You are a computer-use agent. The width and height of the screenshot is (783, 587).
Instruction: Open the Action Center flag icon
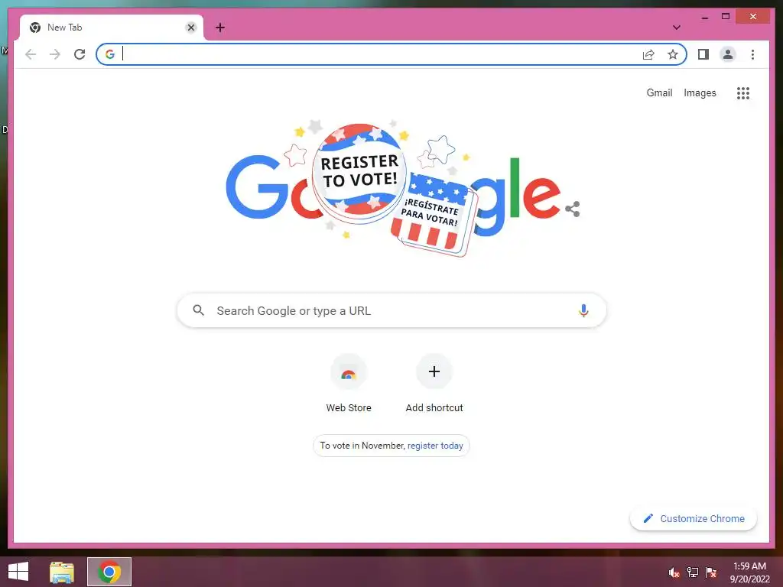(711, 572)
